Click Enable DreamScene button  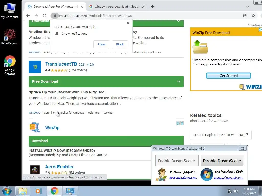pos(177,161)
